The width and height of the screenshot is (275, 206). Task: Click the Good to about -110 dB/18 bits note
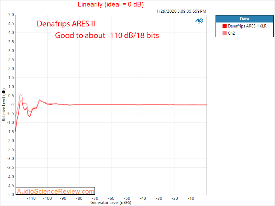(x=105, y=35)
